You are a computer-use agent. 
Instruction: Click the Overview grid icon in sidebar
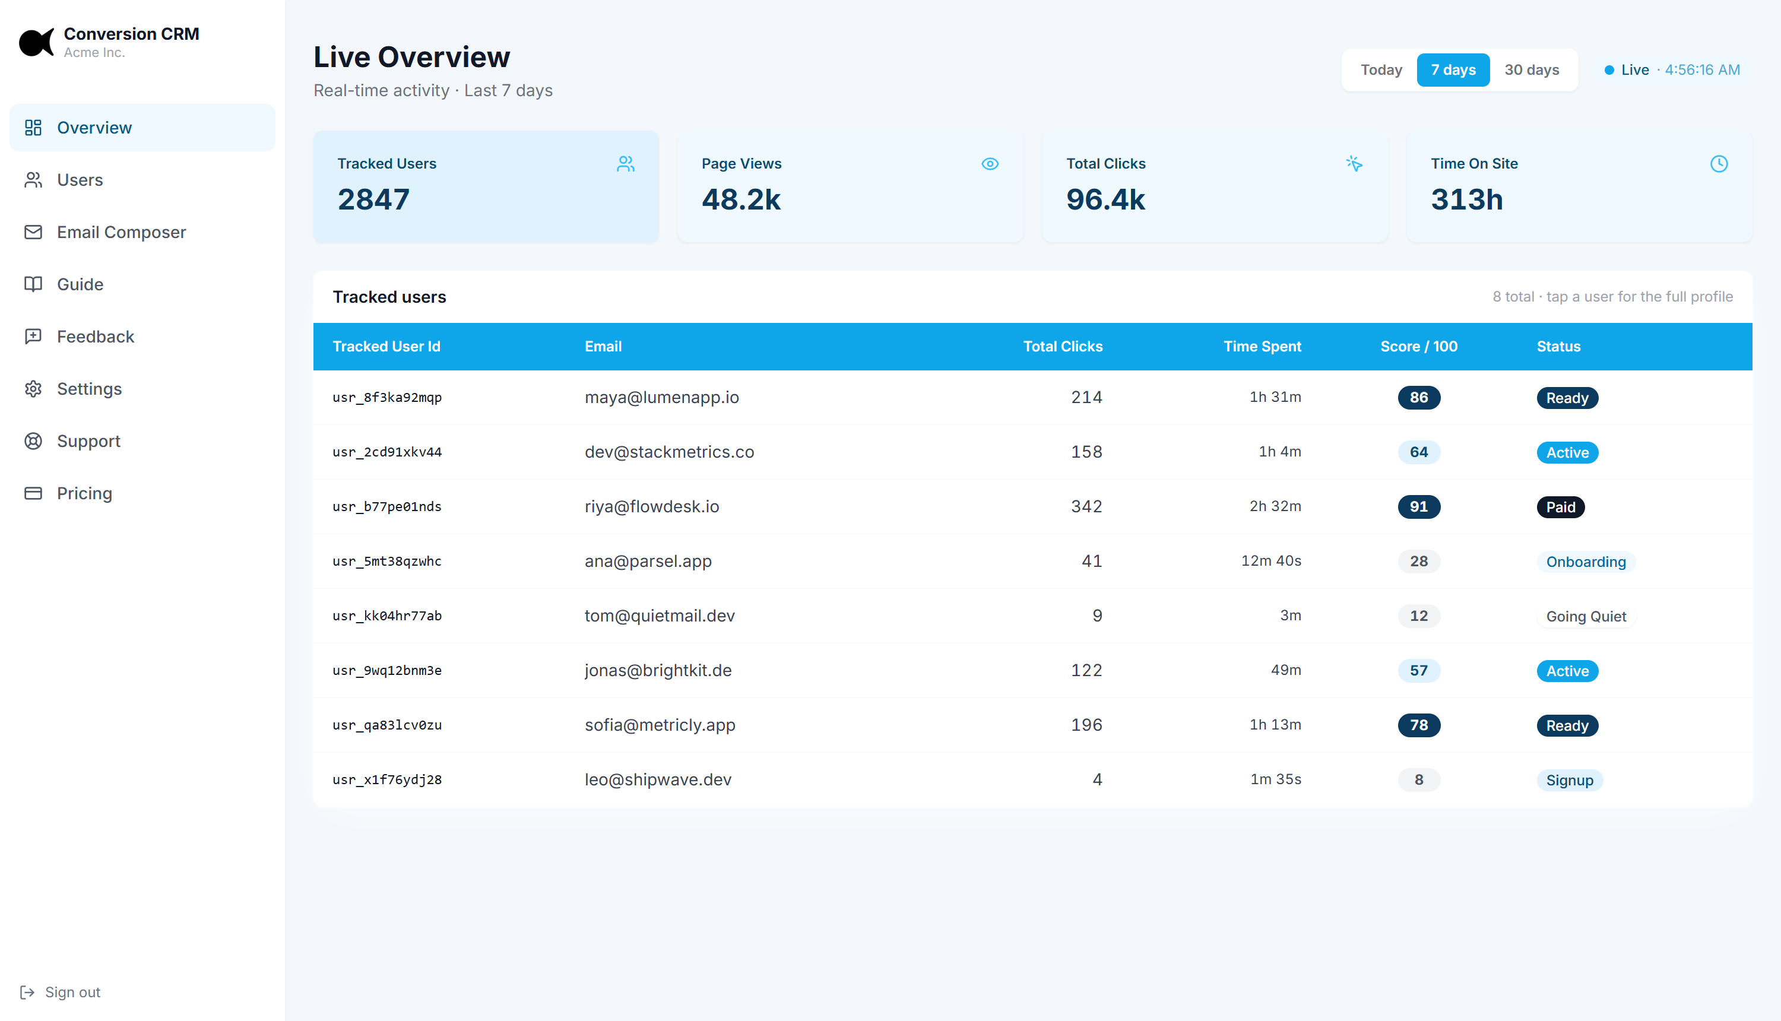(x=33, y=128)
